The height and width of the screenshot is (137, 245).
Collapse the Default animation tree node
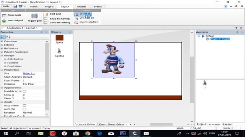tap(199, 36)
